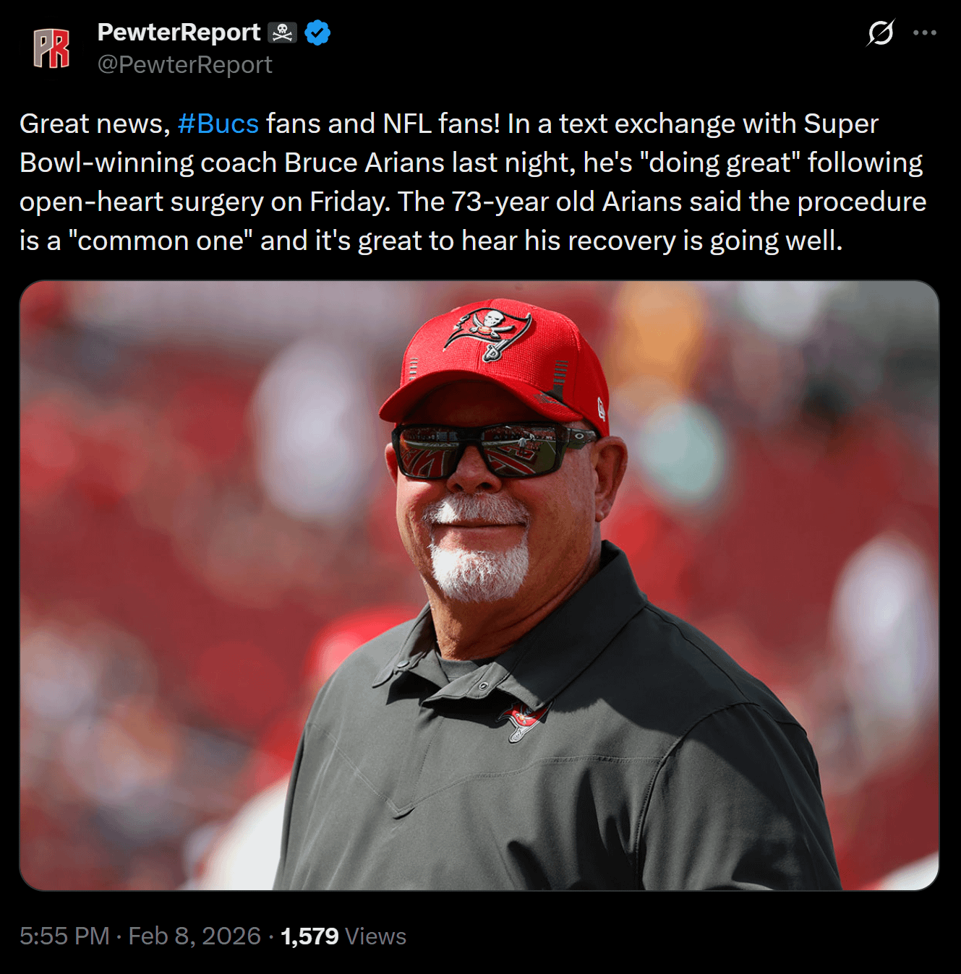Click the Buccaneers logo on the gray polo
Image resolution: width=961 pixels, height=974 pixels.
click(523, 720)
